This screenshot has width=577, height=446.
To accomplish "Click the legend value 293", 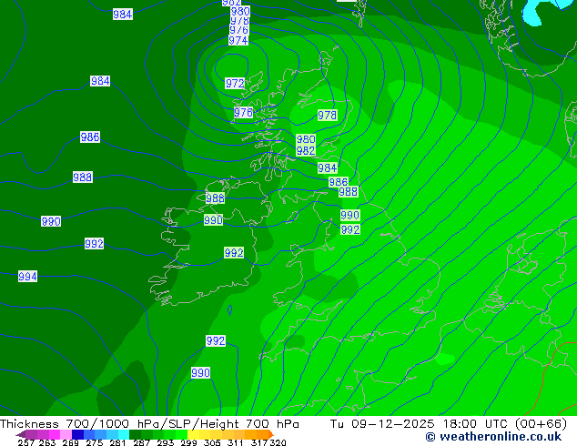I will coord(166,442).
